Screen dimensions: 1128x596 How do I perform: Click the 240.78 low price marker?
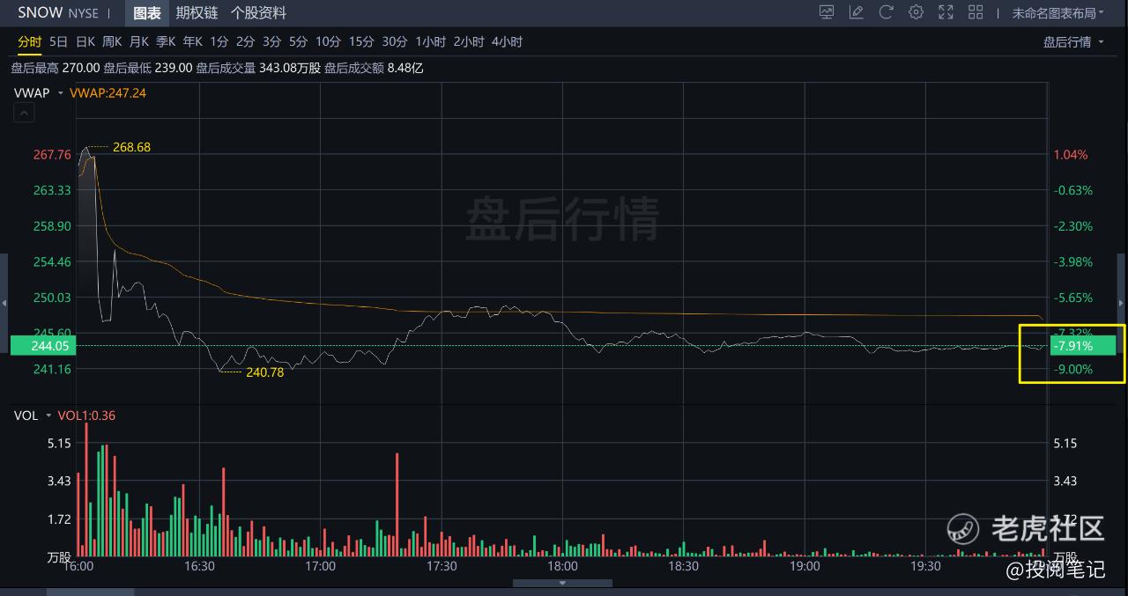(x=264, y=372)
